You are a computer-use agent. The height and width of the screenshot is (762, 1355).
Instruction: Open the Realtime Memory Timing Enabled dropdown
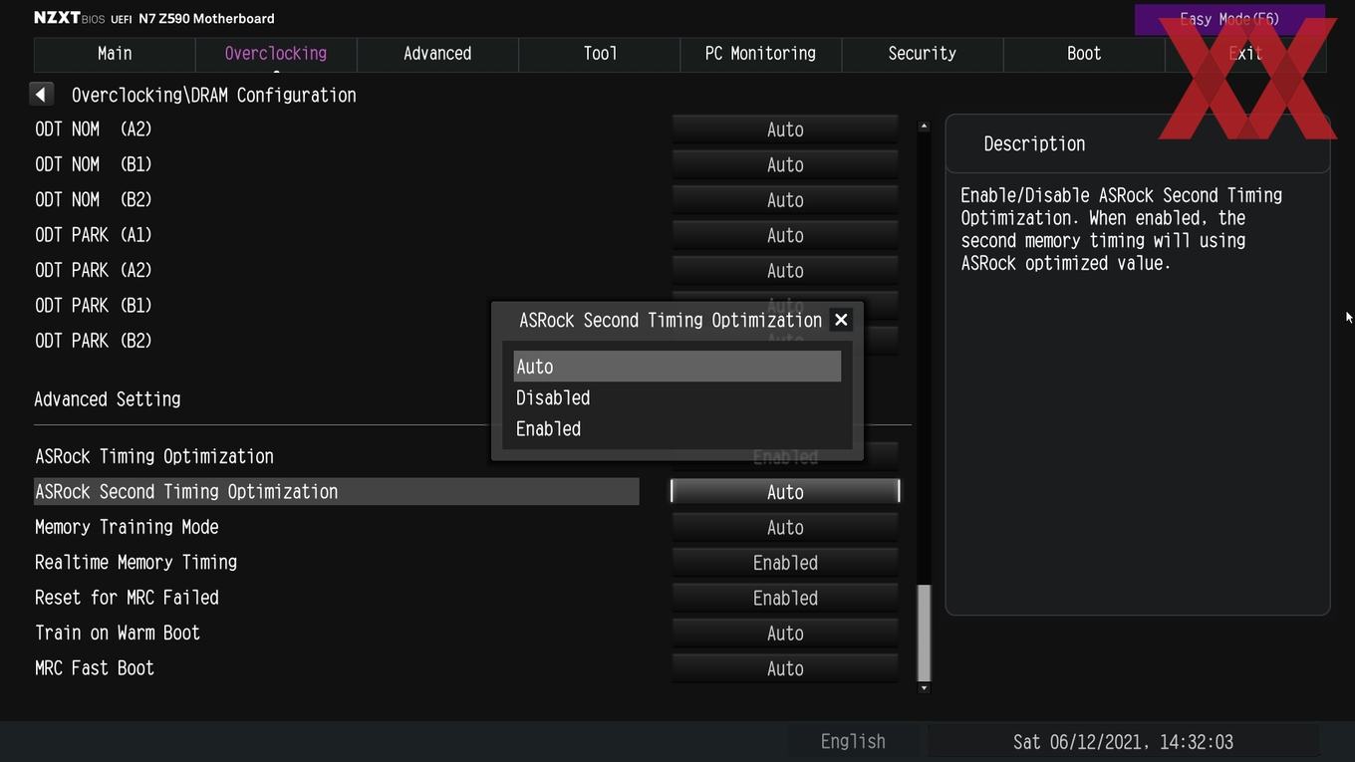(x=785, y=563)
